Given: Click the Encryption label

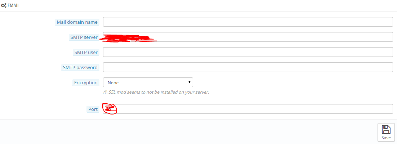Looking at the screenshot, I should click(x=86, y=82).
